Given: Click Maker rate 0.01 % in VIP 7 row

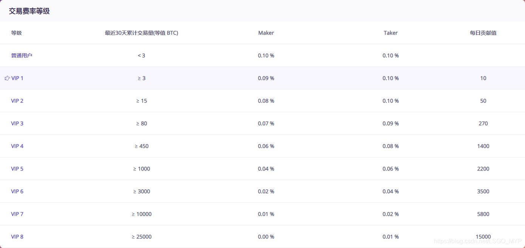Looking at the screenshot, I should [266, 214].
